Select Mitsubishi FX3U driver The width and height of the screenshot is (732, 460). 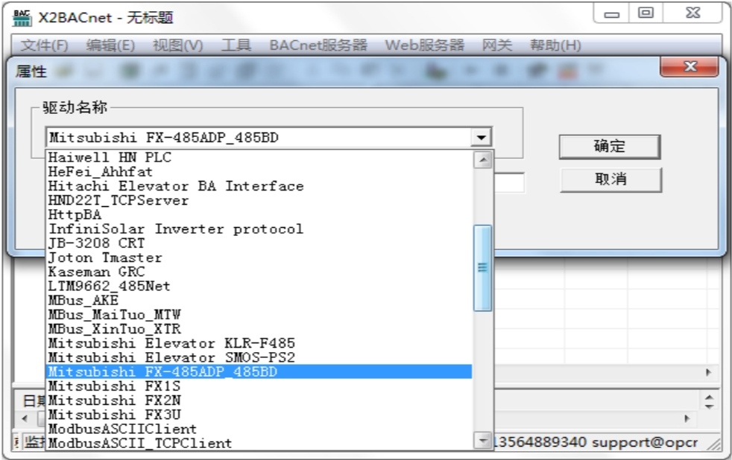259,415
